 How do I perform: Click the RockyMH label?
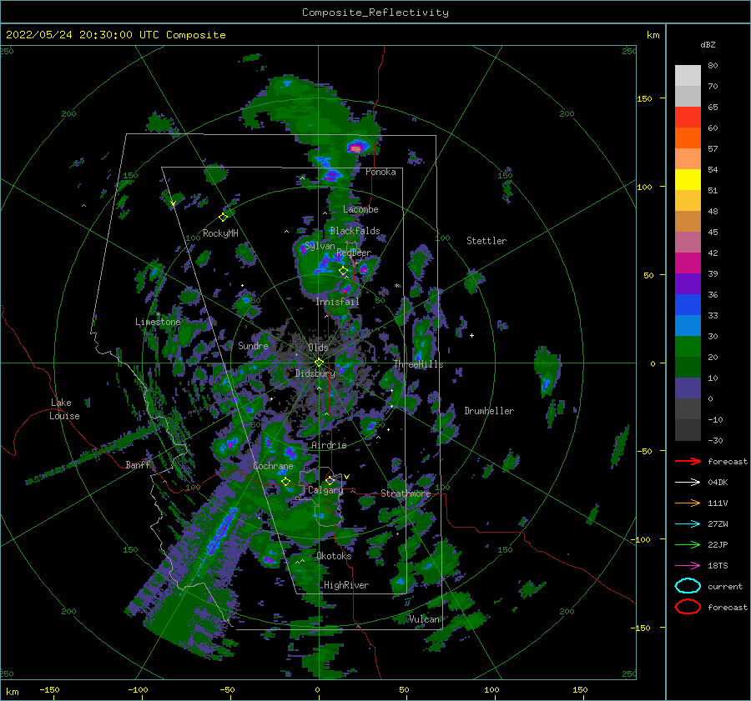click(220, 233)
